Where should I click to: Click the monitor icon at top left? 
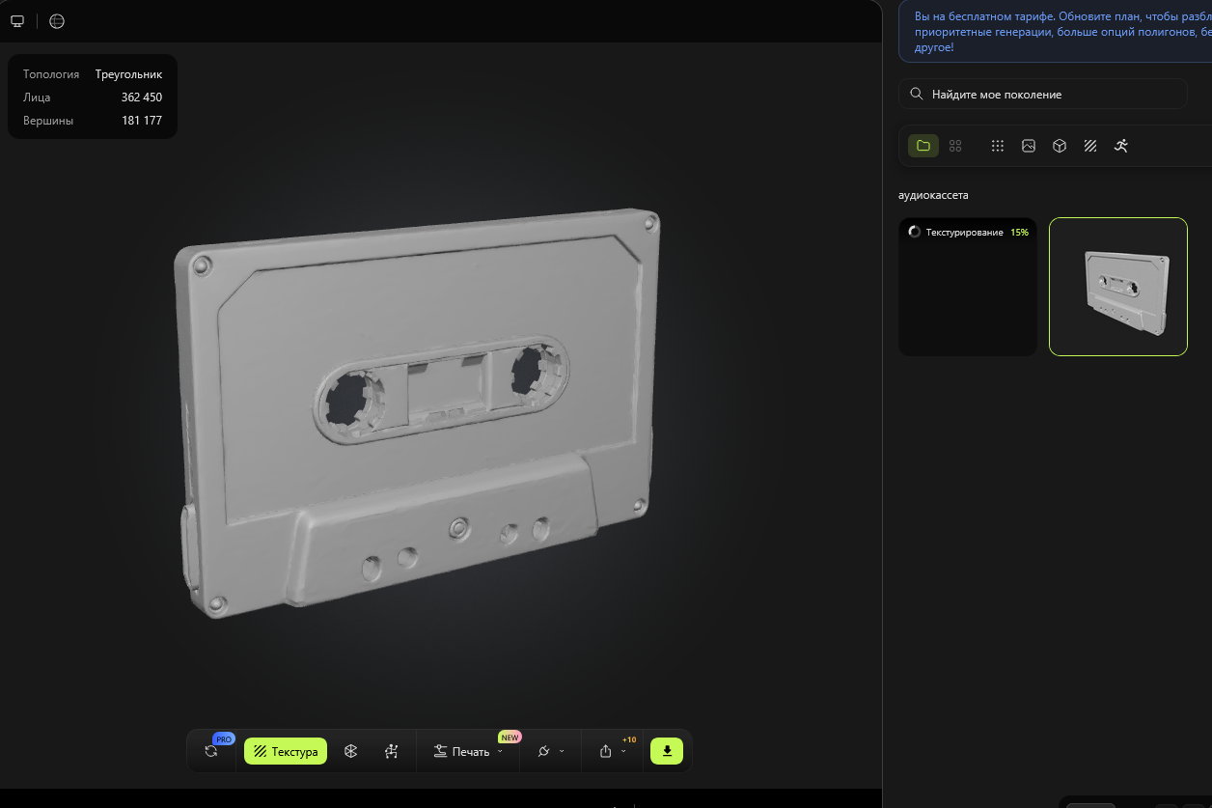tap(17, 21)
